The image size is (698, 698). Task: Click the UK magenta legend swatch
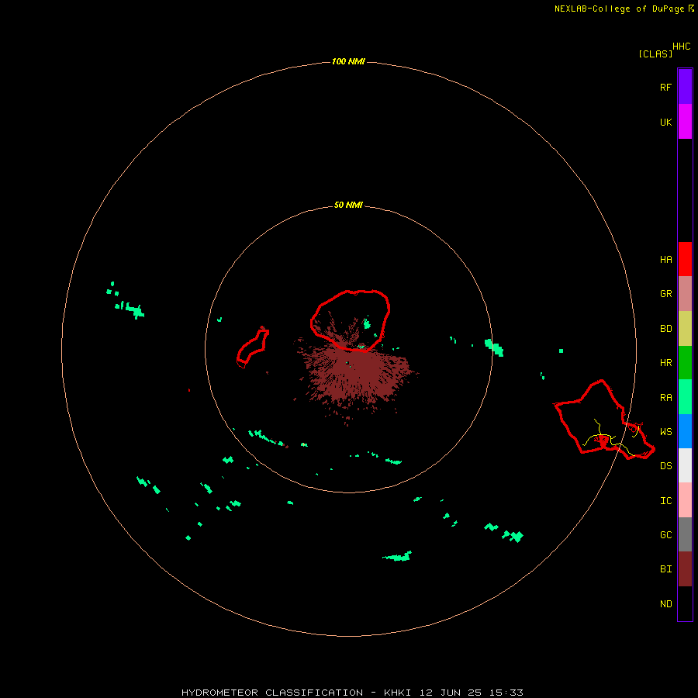point(685,122)
